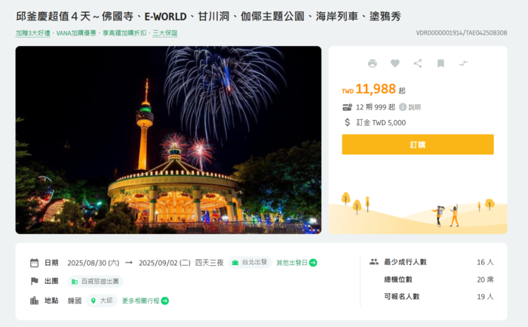Open the 三大保證 link
The image size is (528, 327).
click(x=165, y=33)
